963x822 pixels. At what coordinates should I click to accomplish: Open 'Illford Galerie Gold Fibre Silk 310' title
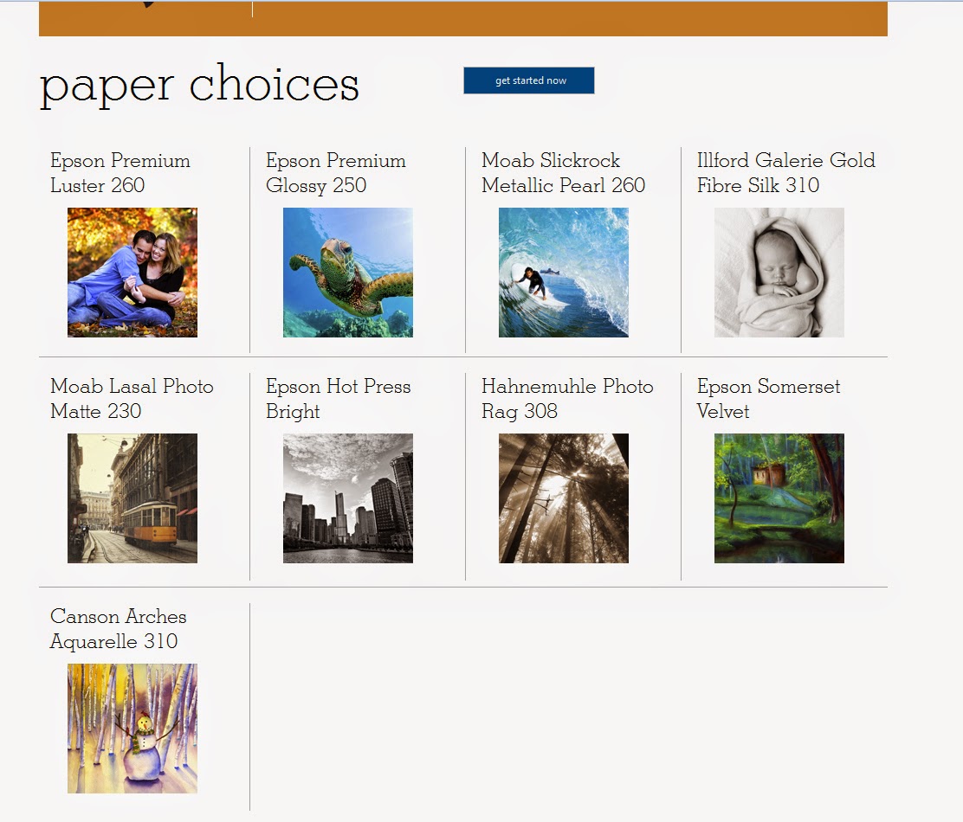tap(786, 173)
